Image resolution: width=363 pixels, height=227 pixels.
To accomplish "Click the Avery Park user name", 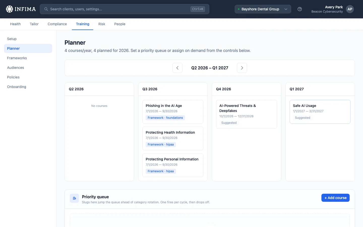I will click(x=334, y=7).
